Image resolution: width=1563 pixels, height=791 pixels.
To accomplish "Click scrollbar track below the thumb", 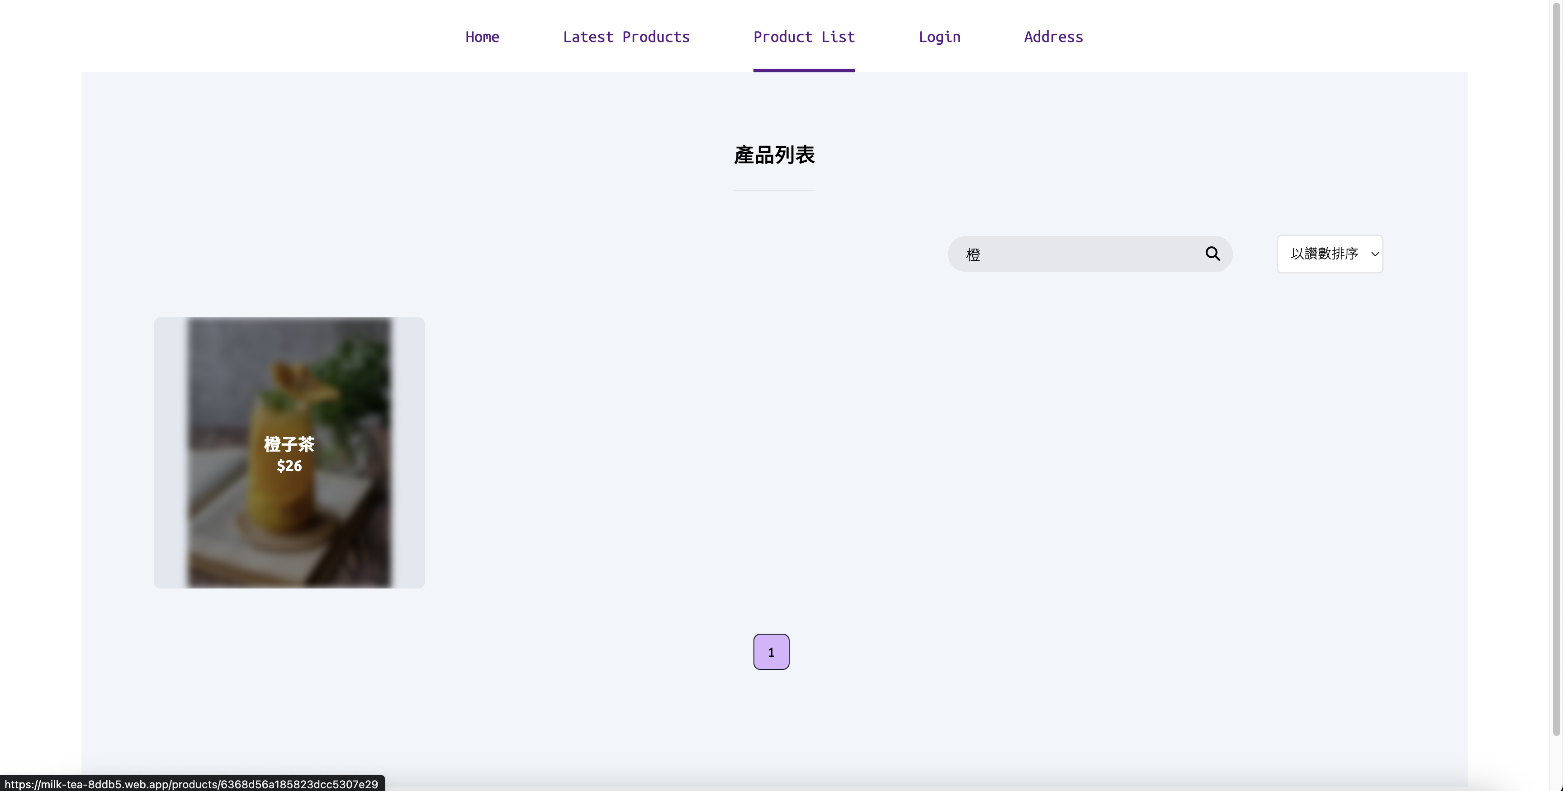I will pyautogui.click(x=1556, y=761).
